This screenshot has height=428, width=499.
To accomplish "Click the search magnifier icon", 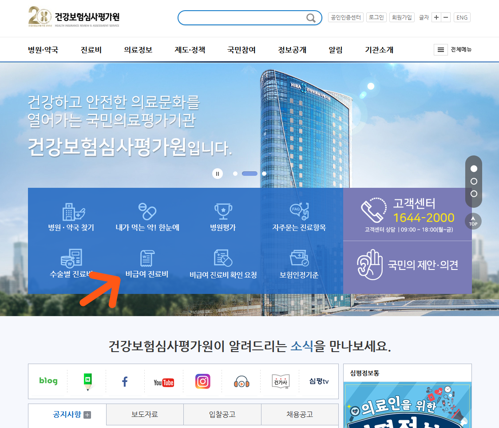I will pyautogui.click(x=311, y=18).
